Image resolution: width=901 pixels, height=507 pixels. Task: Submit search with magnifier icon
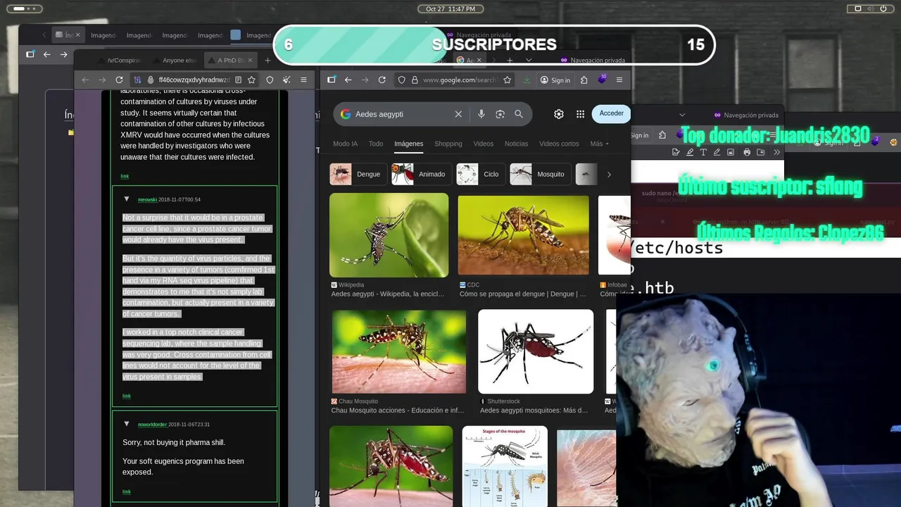tap(519, 114)
